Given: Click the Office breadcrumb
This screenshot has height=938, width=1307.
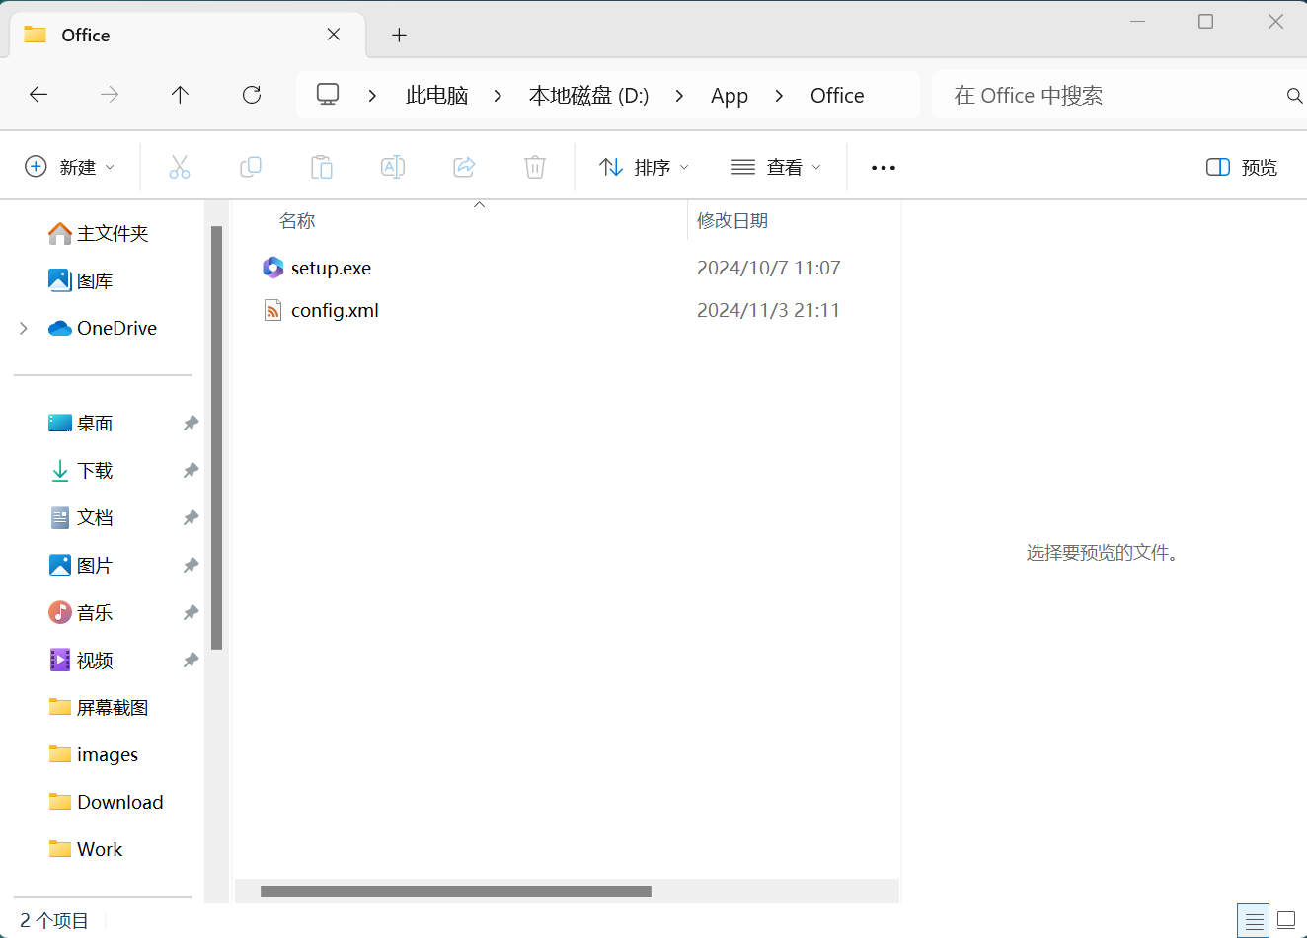Looking at the screenshot, I should 837,96.
